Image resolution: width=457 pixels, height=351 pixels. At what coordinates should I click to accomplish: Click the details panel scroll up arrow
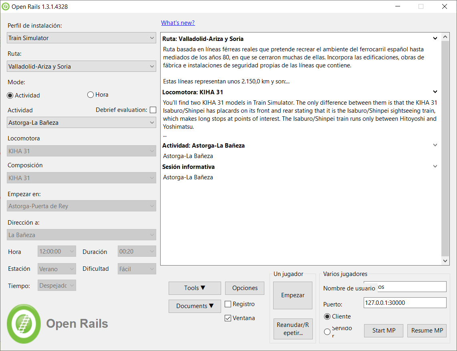tap(445, 37)
